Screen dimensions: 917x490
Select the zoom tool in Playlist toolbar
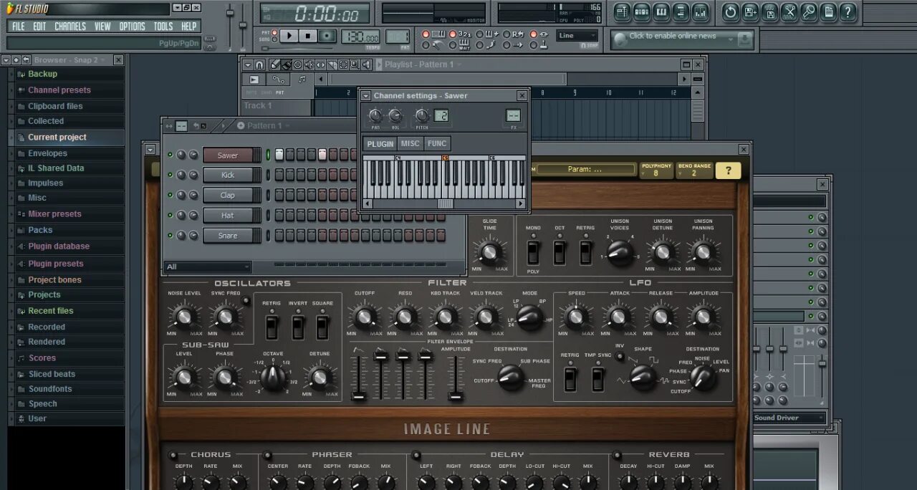click(x=355, y=64)
